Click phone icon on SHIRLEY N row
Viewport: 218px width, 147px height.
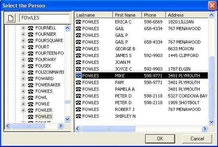(x=78, y=116)
